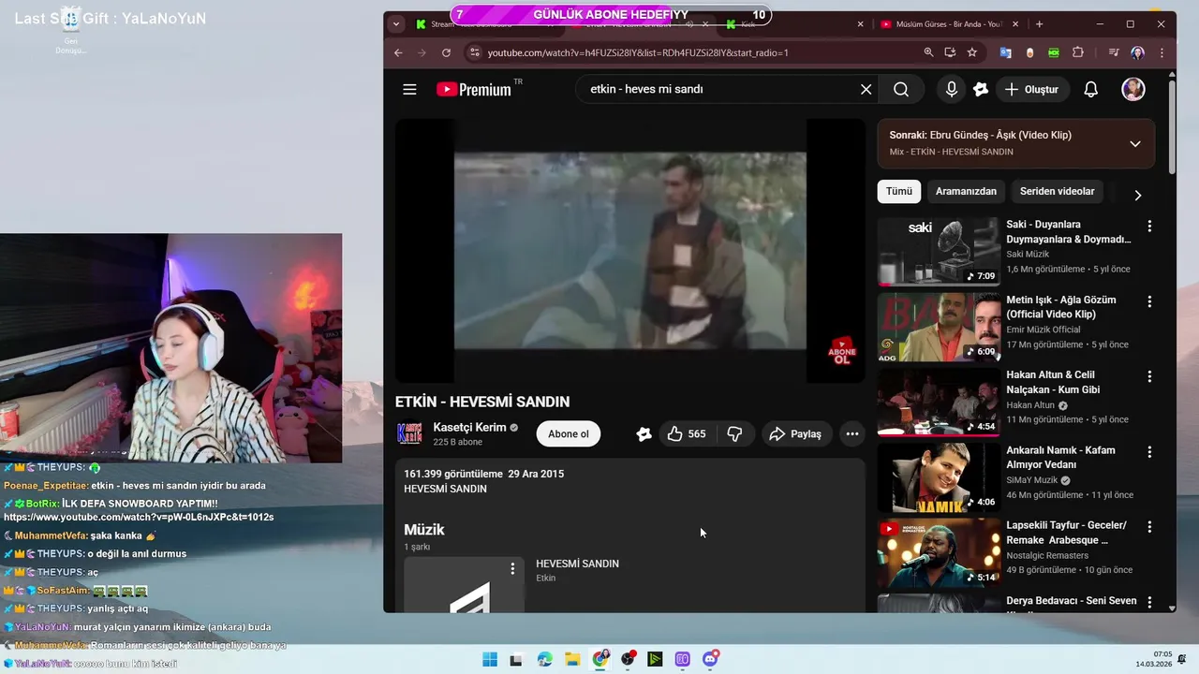This screenshot has width=1199, height=674.
Task: Dislike the ETKİN video
Action: [735, 434]
